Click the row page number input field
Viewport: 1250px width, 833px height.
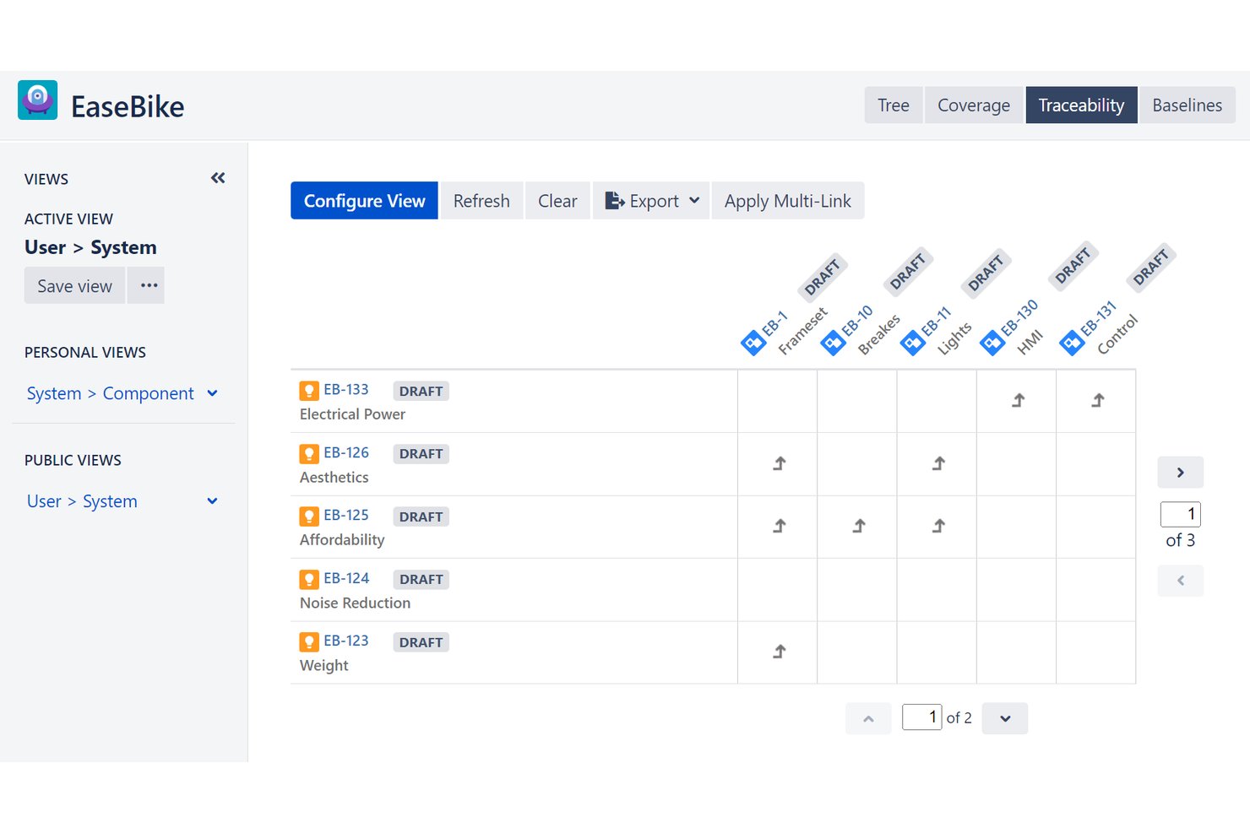[921, 717]
